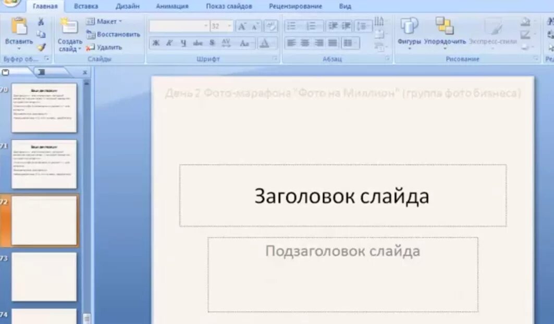Open the Абзац dialog launcher

pyautogui.click(x=387, y=59)
